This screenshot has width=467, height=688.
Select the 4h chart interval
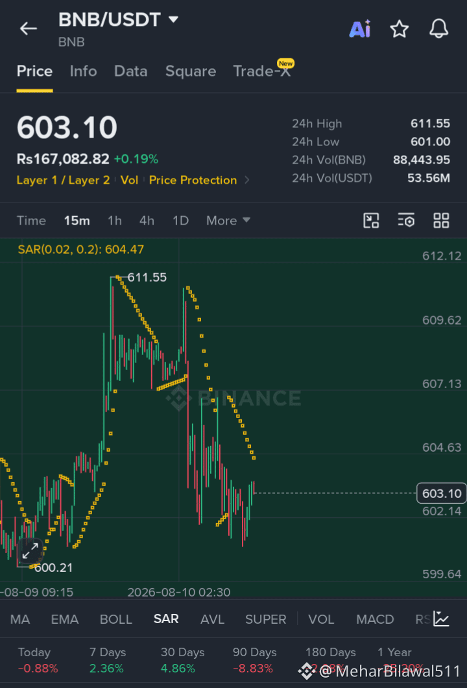147,221
